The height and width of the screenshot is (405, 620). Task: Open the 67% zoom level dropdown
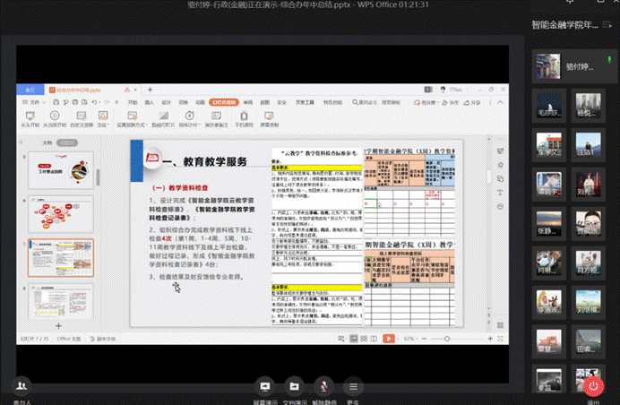[409, 339]
